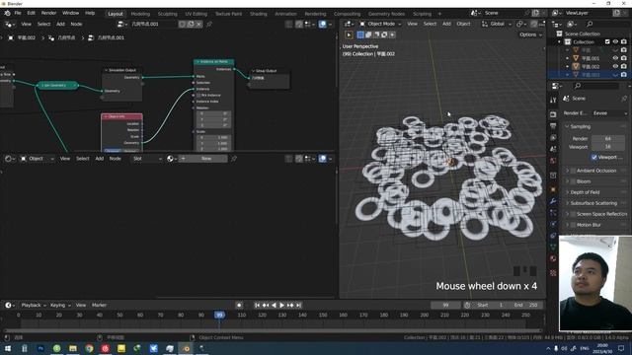The width and height of the screenshot is (632, 355).
Task: Open the Blender taskbar icon
Action: point(186,348)
